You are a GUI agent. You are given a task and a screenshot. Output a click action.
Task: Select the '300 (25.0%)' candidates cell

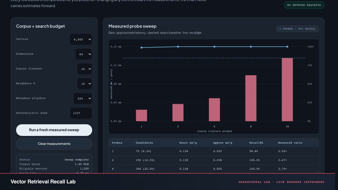(145, 169)
